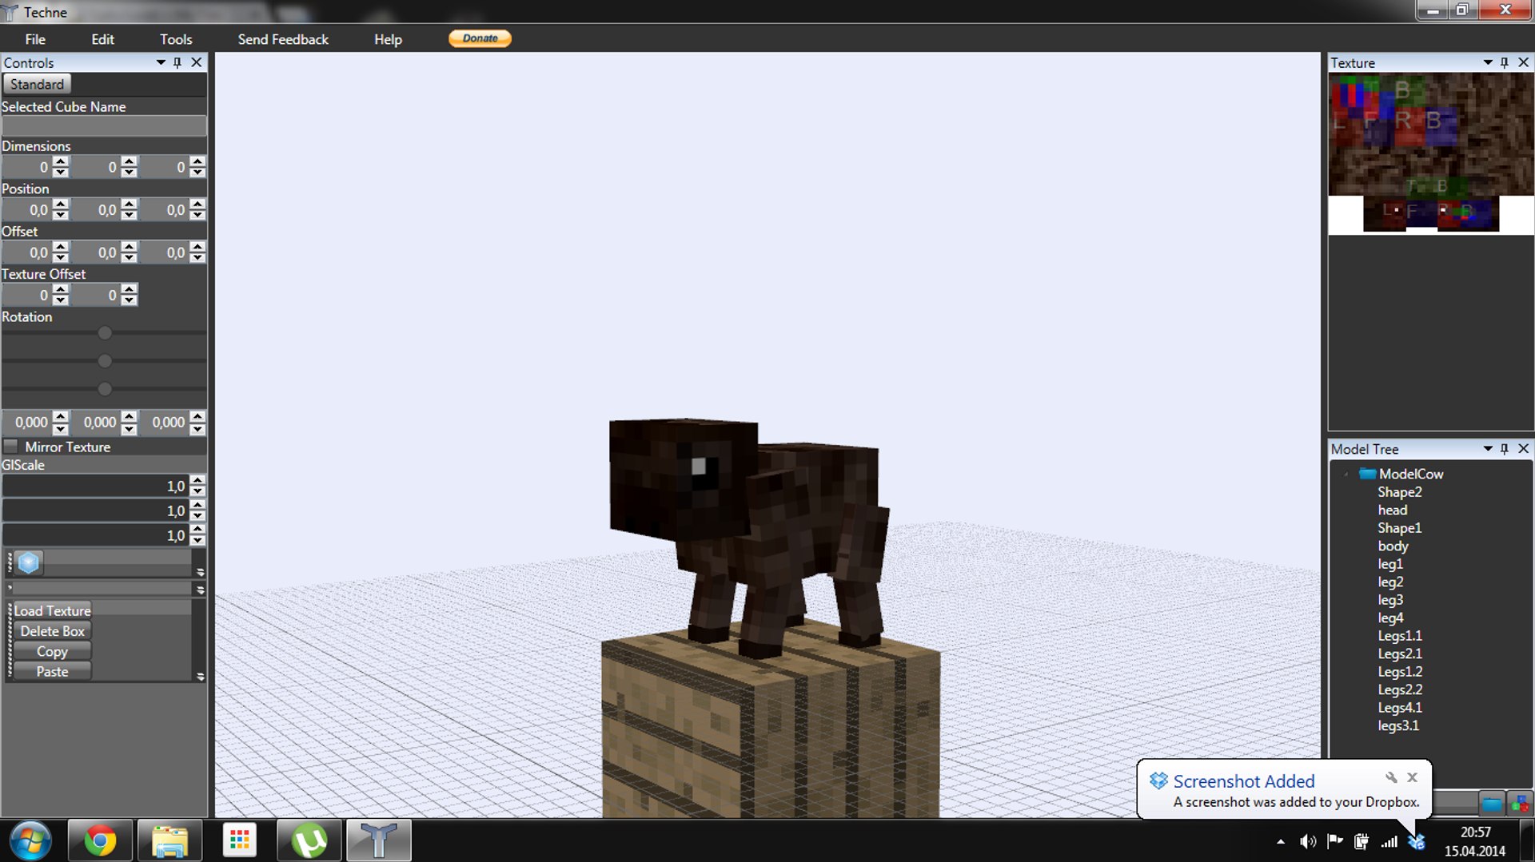The width and height of the screenshot is (1535, 862).
Task: Select leg1 in the Model Tree
Action: [x=1389, y=564]
